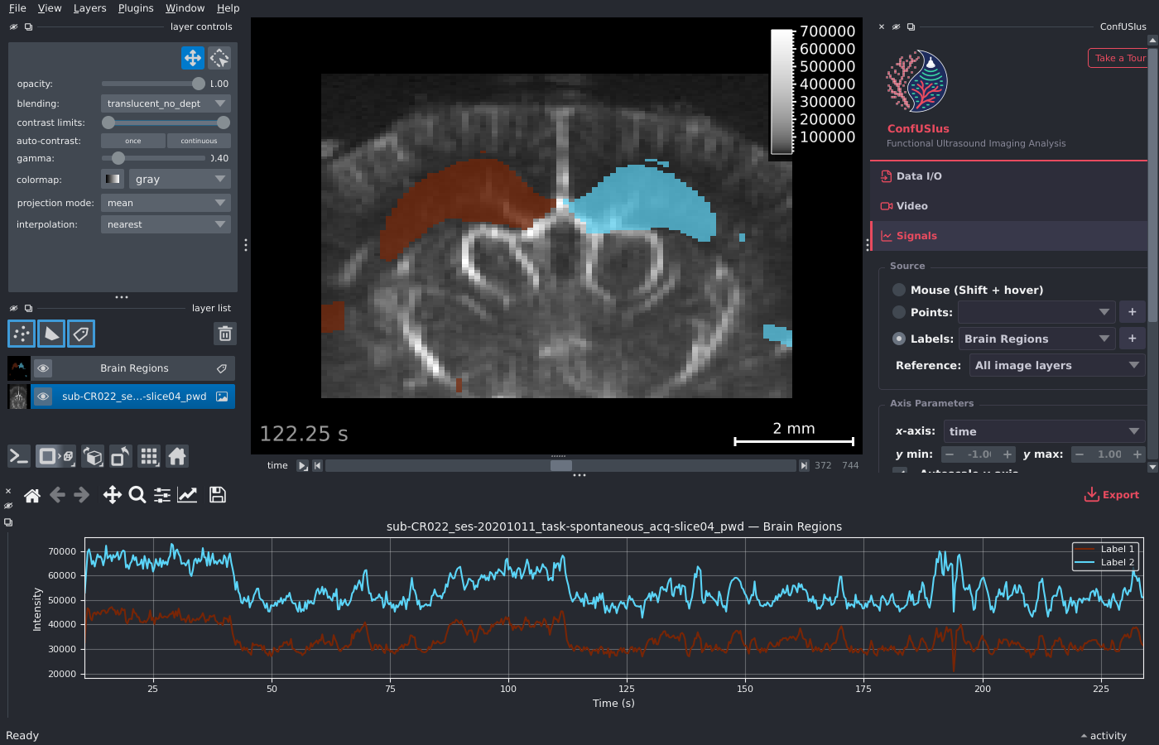The height and width of the screenshot is (745, 1159).
Task: Reset the viewer with home button
Action: [177, 456]
